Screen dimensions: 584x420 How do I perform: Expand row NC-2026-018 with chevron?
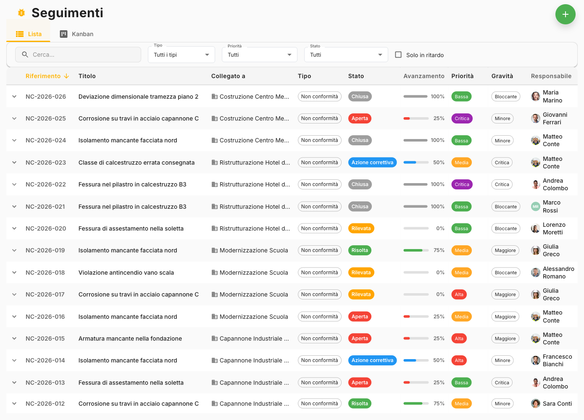tap(14, 273)
